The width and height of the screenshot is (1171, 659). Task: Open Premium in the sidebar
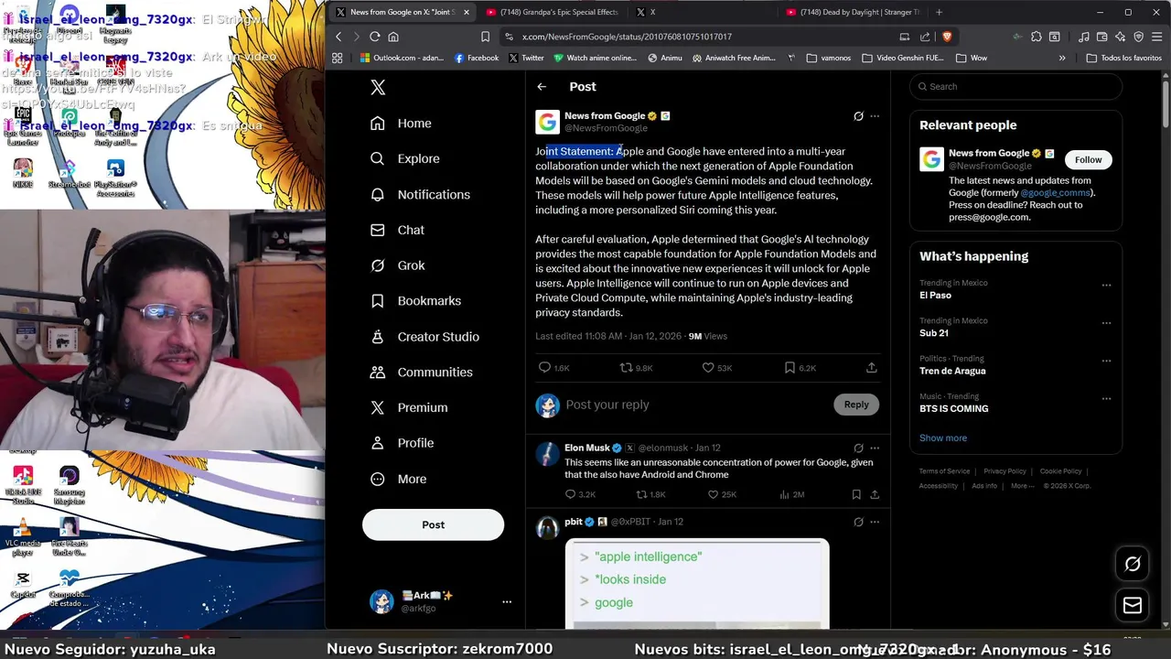click(x=408, y=407)
